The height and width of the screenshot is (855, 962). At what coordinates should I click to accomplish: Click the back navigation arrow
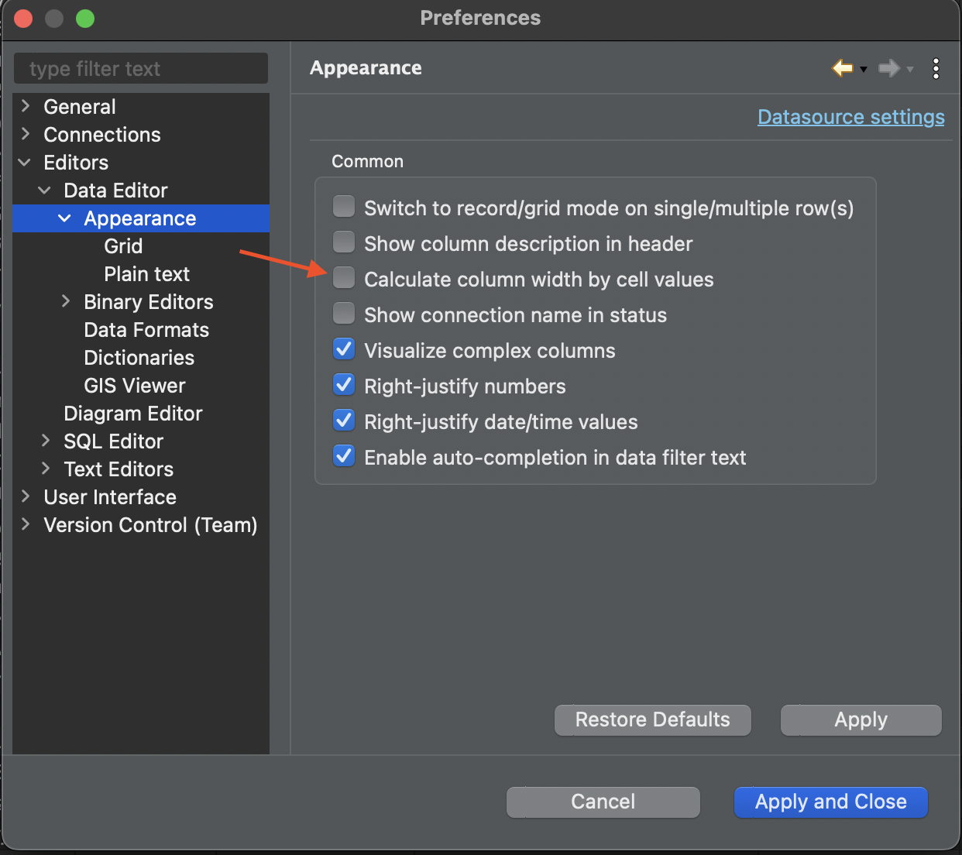(842, 68)
